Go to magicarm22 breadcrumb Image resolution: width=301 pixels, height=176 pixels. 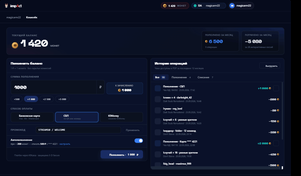(x=14, y=17)
